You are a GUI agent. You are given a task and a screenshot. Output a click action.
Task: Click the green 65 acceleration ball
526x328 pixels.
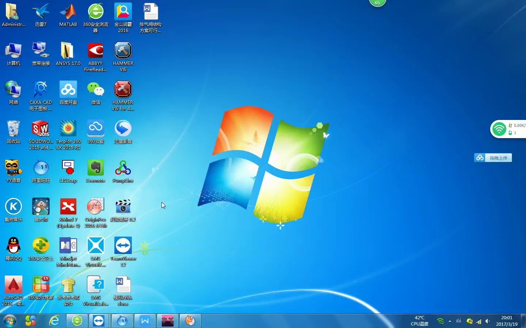point(377,3)
